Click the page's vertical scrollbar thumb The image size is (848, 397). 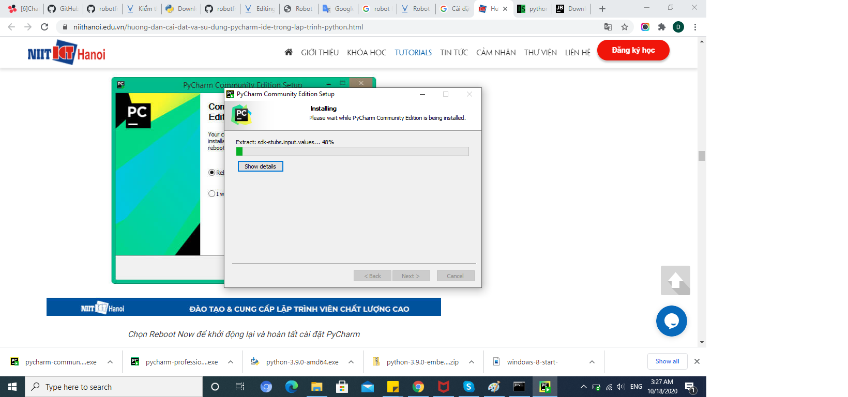click(702, 156)
